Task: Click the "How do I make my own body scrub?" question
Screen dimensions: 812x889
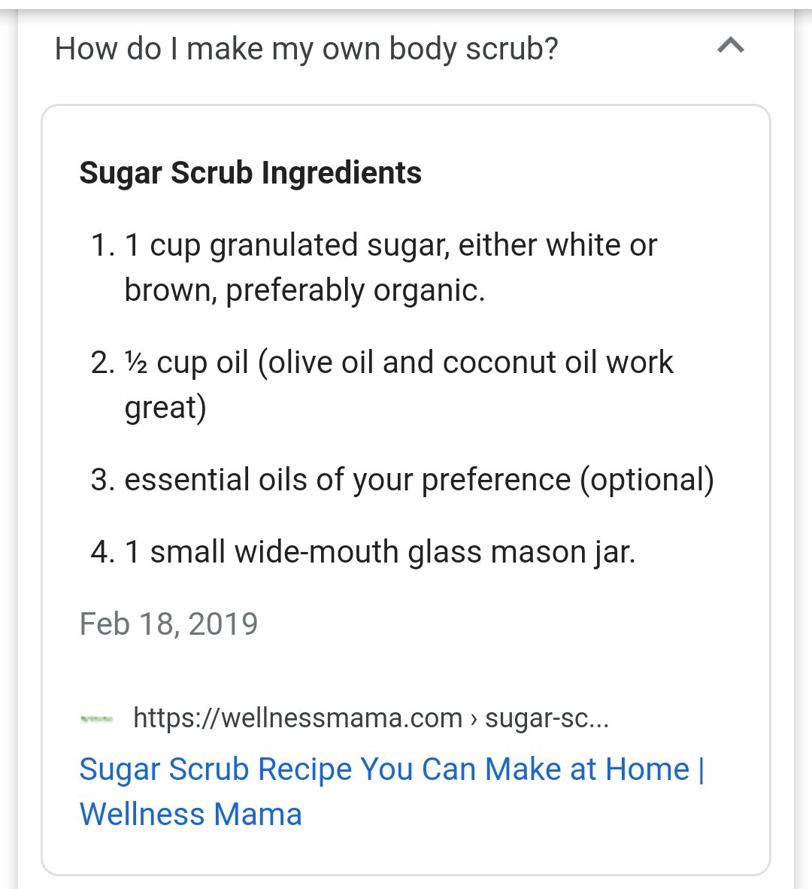Action: click(307, 50)
